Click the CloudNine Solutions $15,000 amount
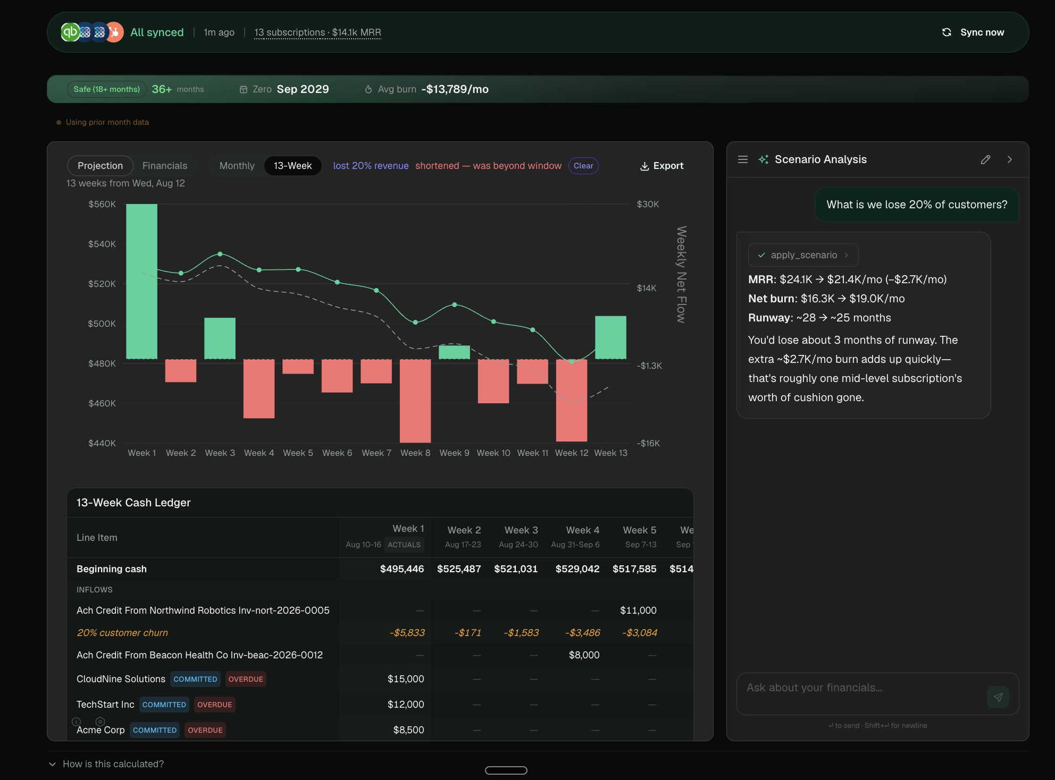The width and height of the screenshot is (1055, 780). pyautogui.click(x=406, y=679)
